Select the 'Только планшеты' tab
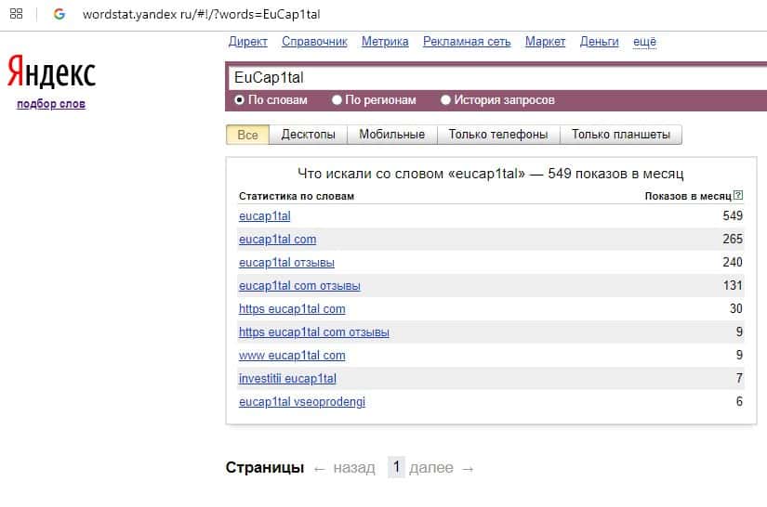This screenshot has height=507, width=767. coord(621,135)
